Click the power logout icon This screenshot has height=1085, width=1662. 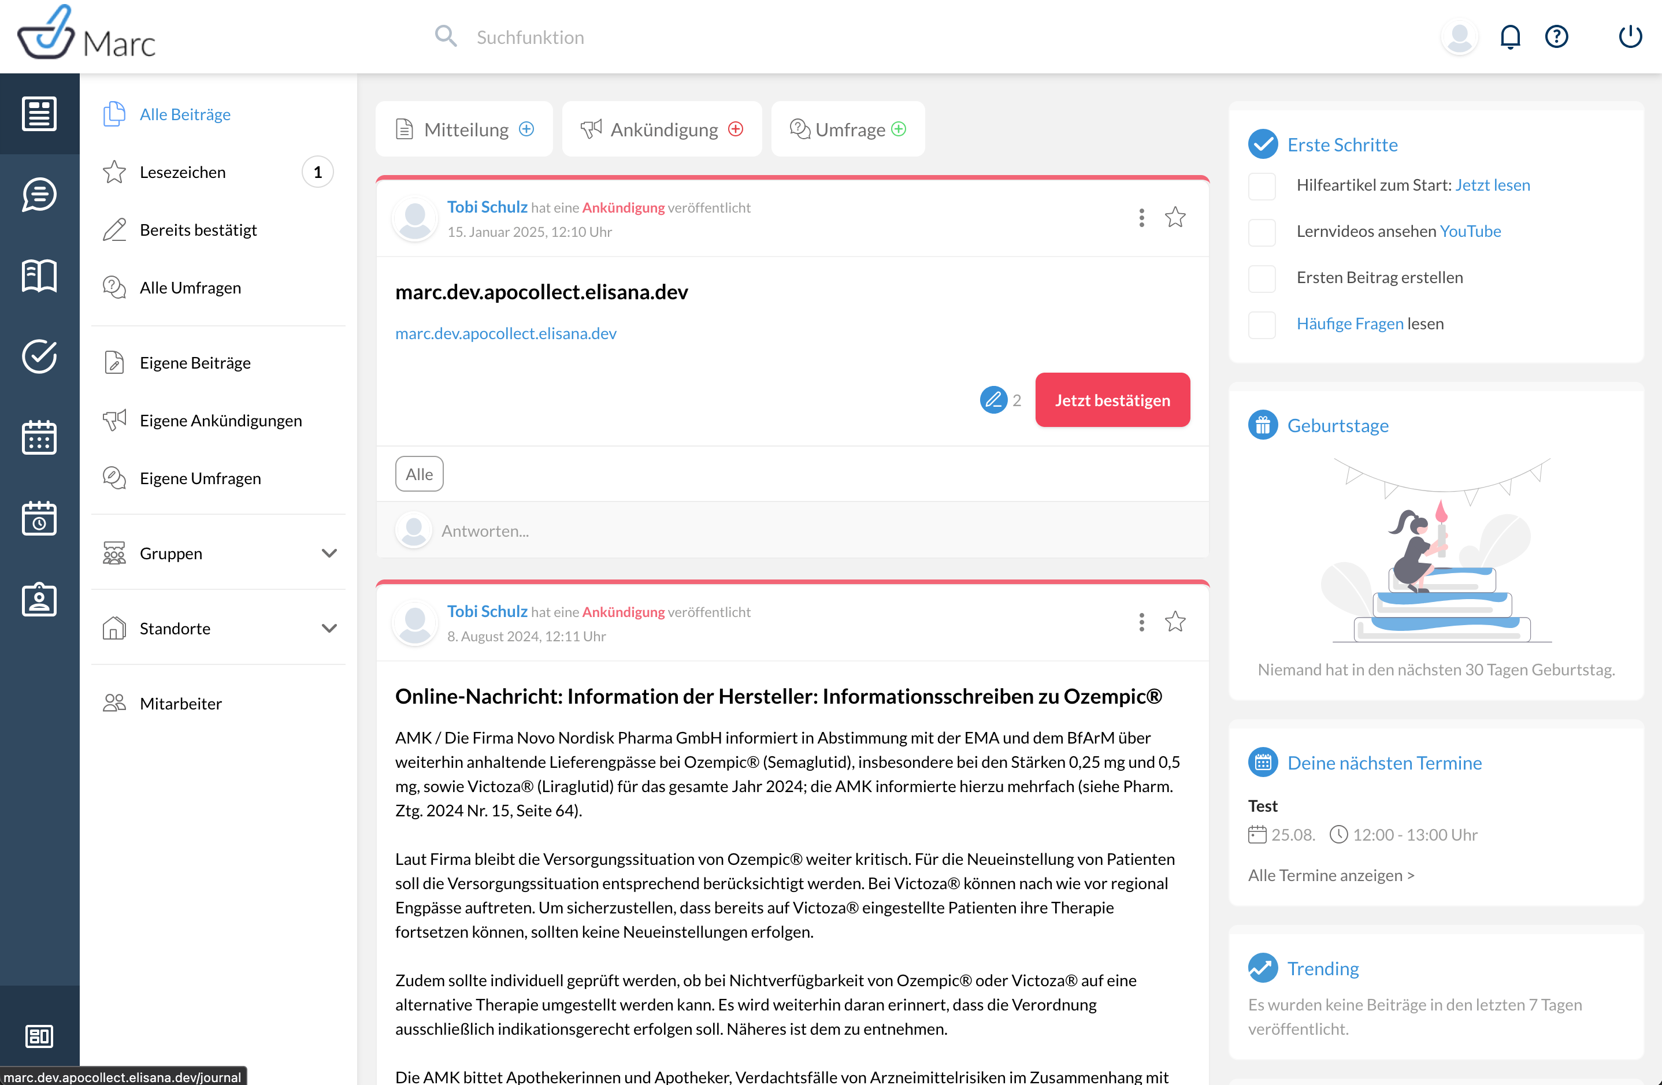(1630, 36)
